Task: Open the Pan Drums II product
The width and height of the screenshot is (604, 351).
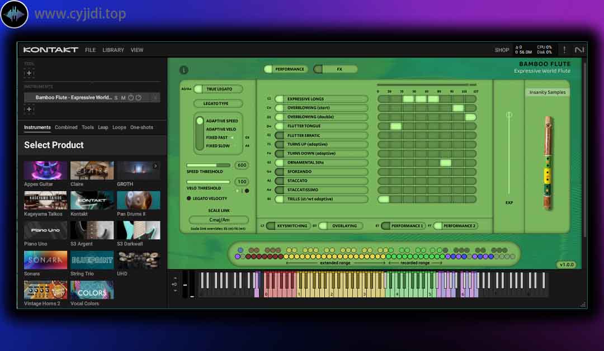Action: pyautogui.click(x=138, y=201)
